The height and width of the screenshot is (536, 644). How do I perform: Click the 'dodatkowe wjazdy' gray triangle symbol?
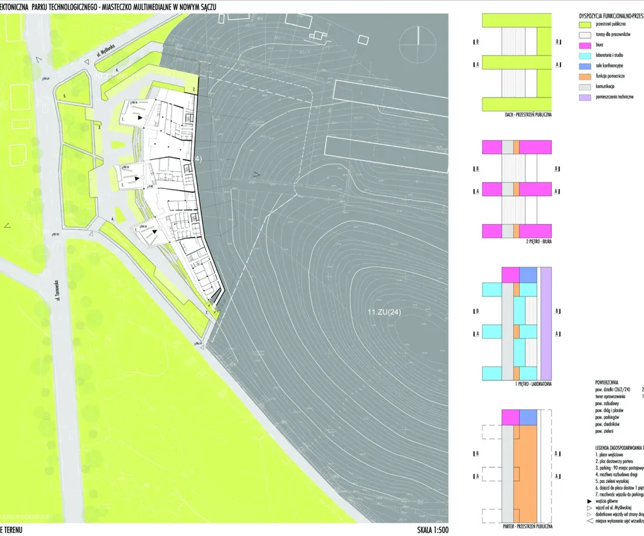(x=590, y=514)
